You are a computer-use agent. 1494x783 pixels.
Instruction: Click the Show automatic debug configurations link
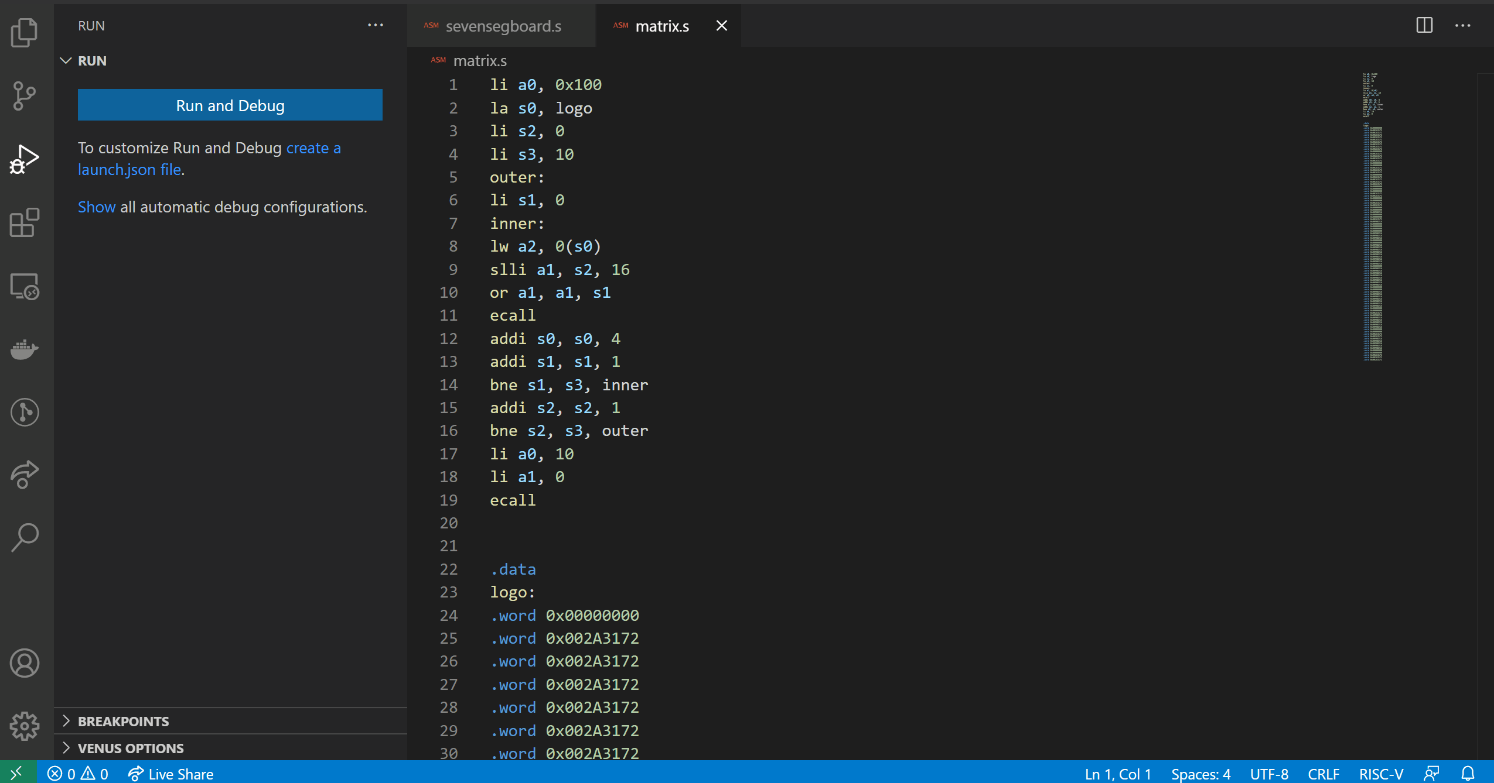(x=97, y=207)
